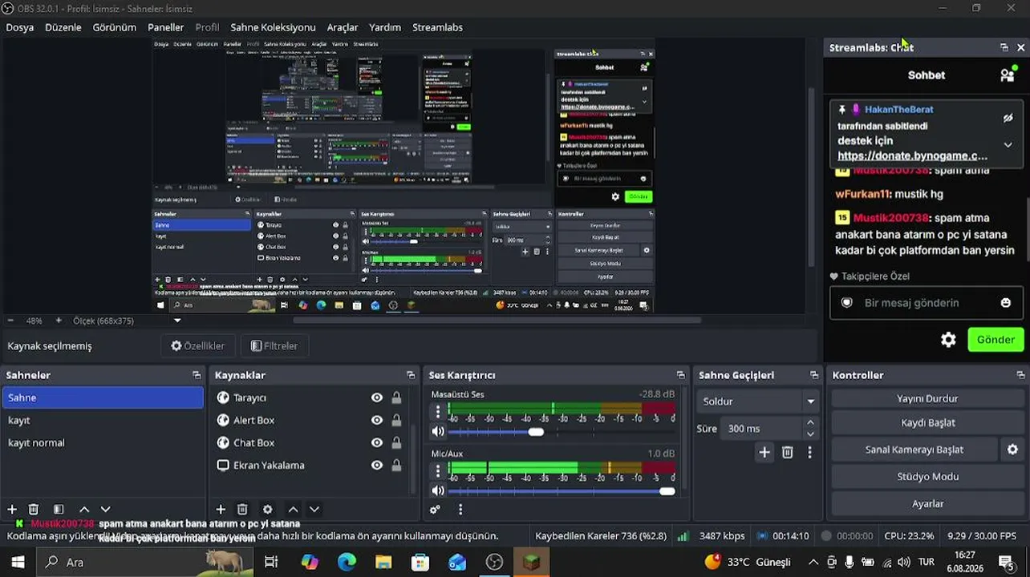Open transition properties menu dots
The height and width of the screenshot is (577, 1030).
pos(809,453)
